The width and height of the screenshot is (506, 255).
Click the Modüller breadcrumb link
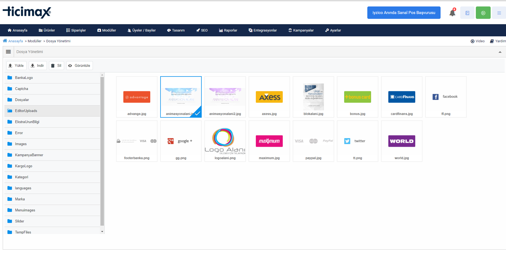[34, 41]
